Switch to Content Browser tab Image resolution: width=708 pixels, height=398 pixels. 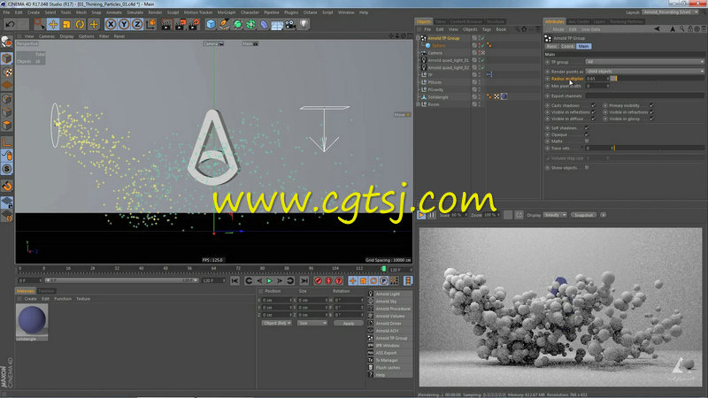[466, 21]
